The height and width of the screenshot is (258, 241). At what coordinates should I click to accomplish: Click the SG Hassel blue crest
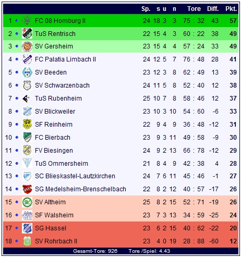click(x=27, y=228)
